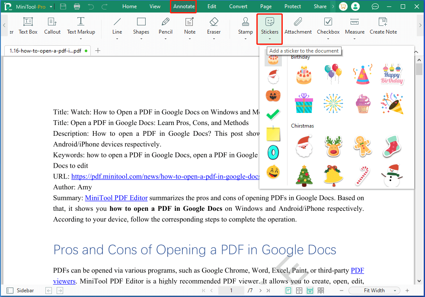Activate the Eraser tool
Viewport: 425px width, 297px height.
[x=214, y=28]
